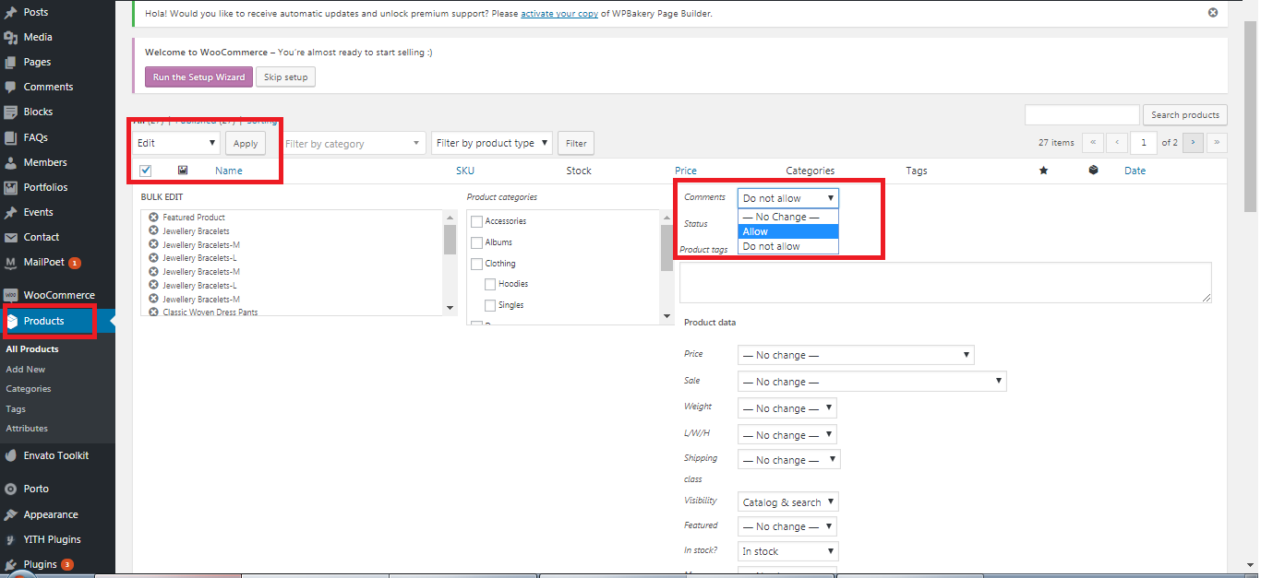Click Run the Setup Wizard button

point(198,77)
